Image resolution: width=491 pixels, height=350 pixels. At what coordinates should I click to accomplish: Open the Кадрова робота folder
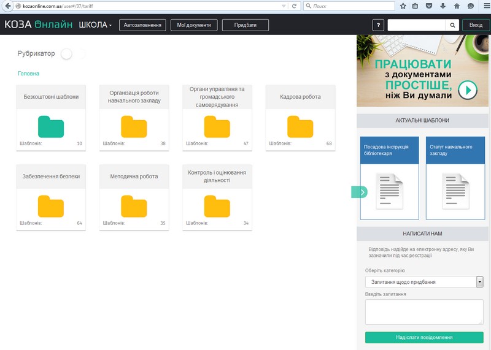pos(300,126)
